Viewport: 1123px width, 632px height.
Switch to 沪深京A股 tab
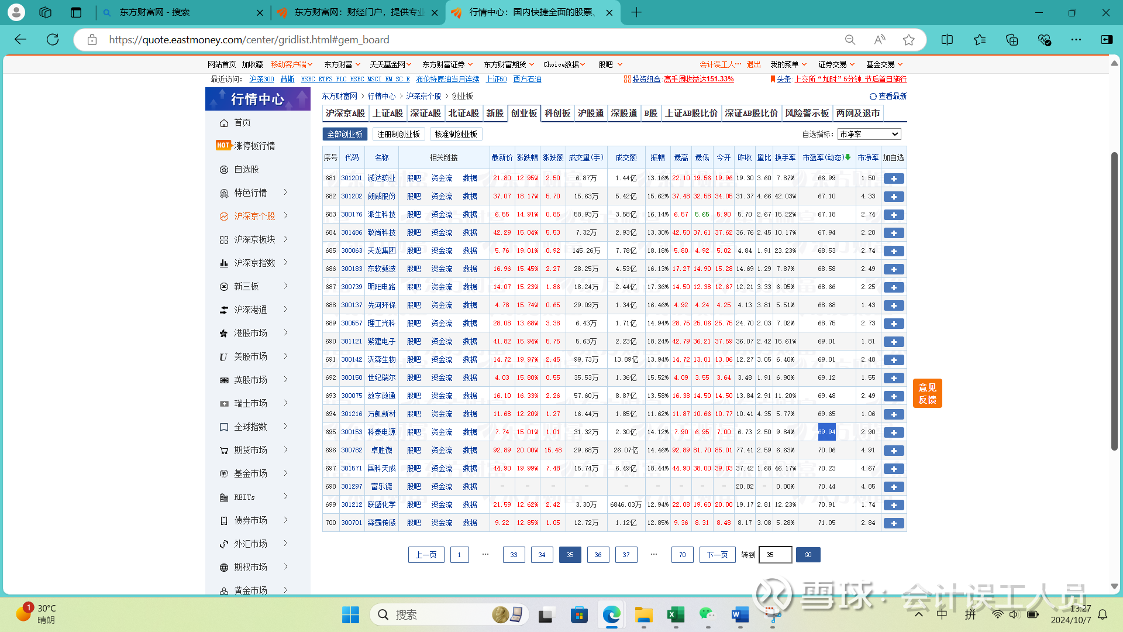pyautogui.click(x=345, y=113)
